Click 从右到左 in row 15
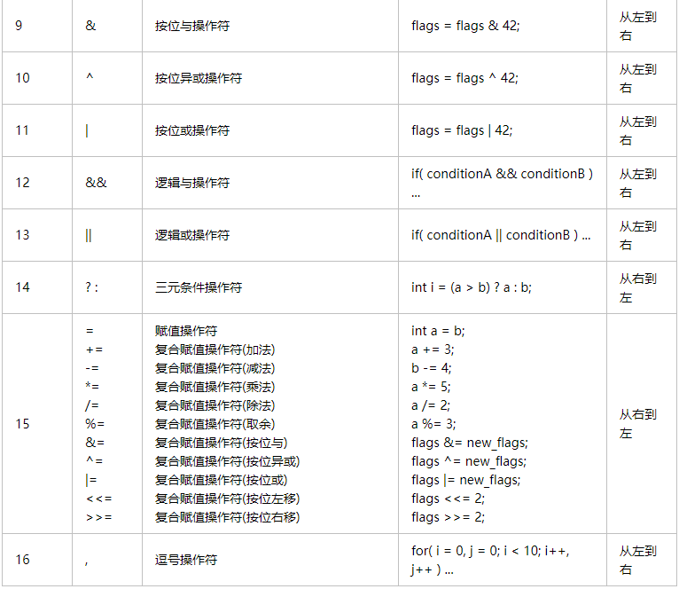The width and height of the screenshot is (679, 589). coord(638,424)
